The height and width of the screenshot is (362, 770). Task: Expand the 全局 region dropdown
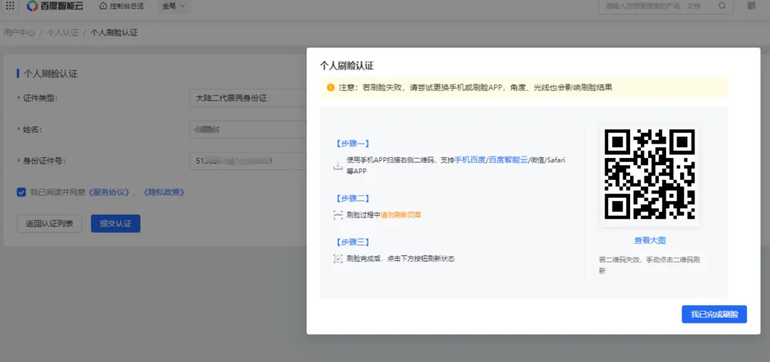[174, 6]
